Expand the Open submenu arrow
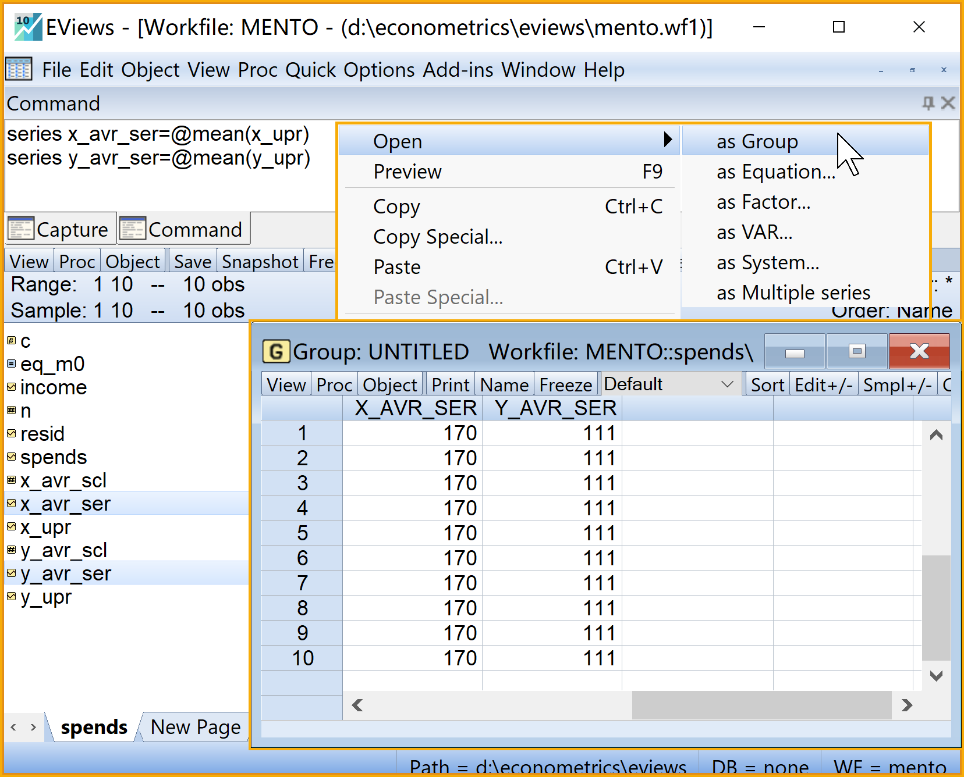Screen dimensions: 964x777 (667, 140)
